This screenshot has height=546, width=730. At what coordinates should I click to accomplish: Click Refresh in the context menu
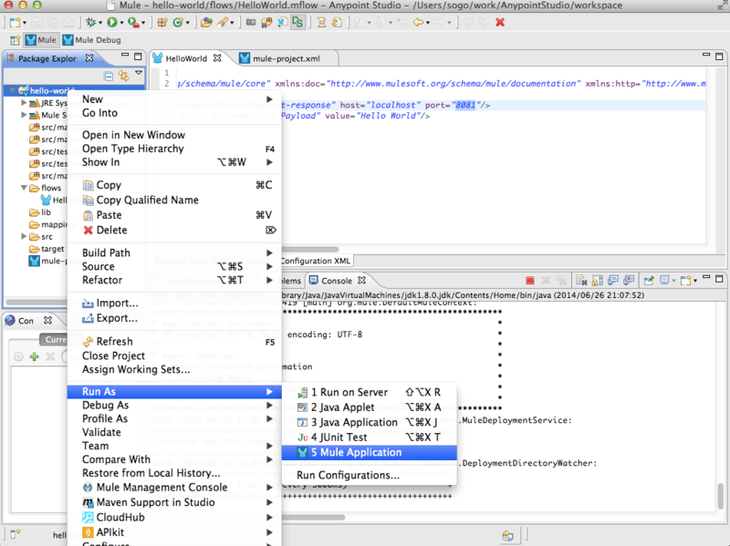174,342
